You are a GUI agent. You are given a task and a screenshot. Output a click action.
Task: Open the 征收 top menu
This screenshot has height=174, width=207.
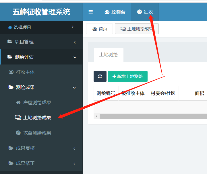145,12
